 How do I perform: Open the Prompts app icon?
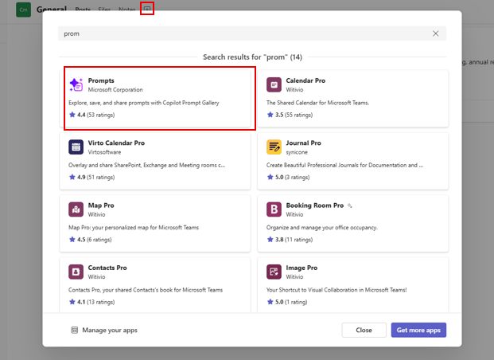[x=76, y=84]
